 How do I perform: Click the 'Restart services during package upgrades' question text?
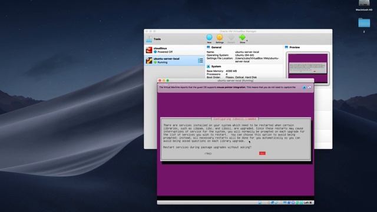pyautogui.click(x=207, y=147)
